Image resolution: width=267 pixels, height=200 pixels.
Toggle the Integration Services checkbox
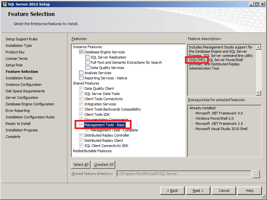[x=81, y=104]
